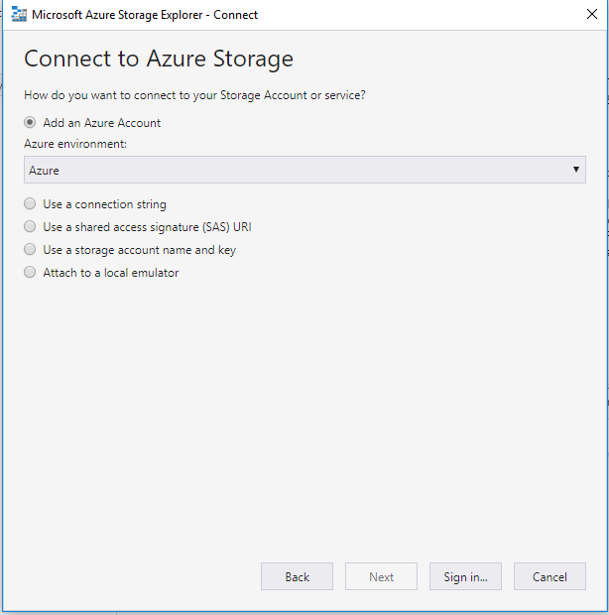The width and height of the screenshot is (609, 615).
Task: Click the Azure environment: label
Action: [x=75, y=144]
